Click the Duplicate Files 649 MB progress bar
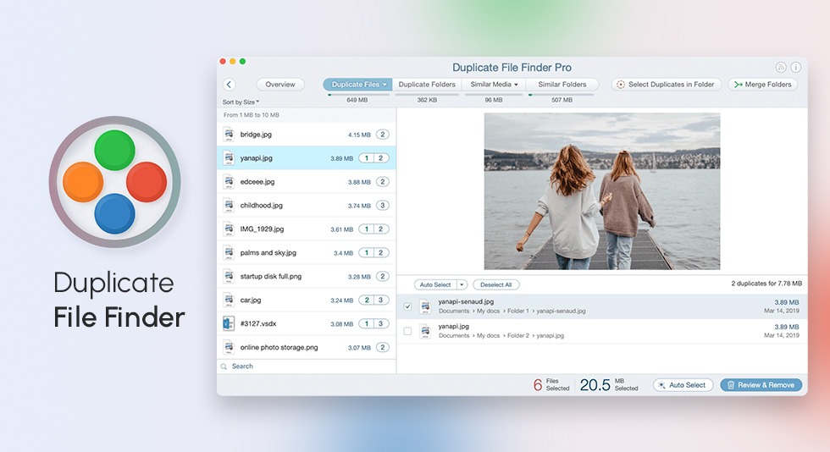 (358, 95)
